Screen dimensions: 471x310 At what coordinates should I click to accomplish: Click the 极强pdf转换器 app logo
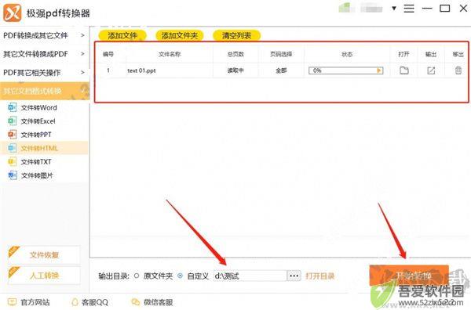tap(13, 13)
